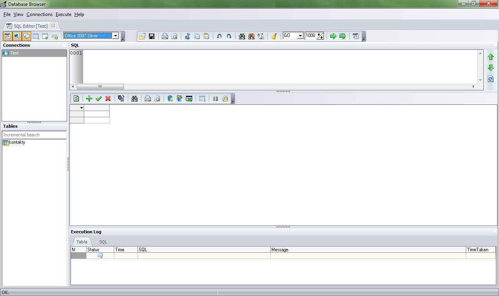This screenshot has width=499, height=296.
Task: Commit changes with green checkmark
Action: (x=98, y=98)
